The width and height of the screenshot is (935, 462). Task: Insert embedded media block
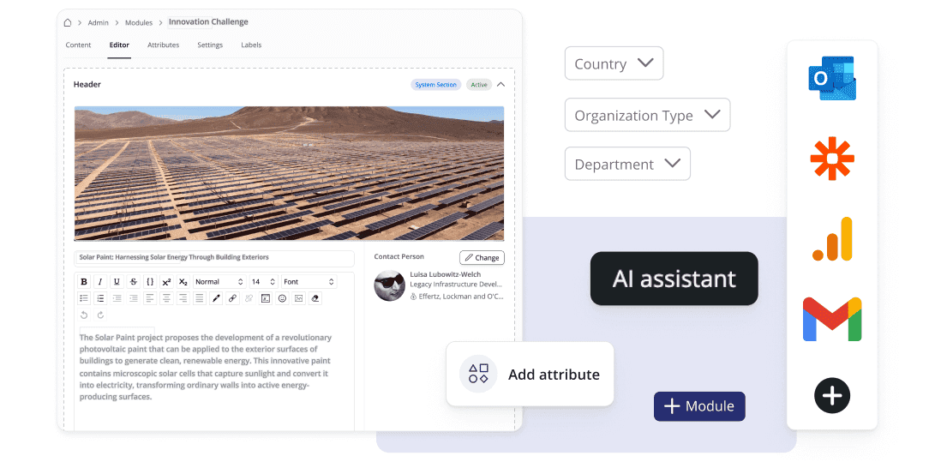[266, 298]
